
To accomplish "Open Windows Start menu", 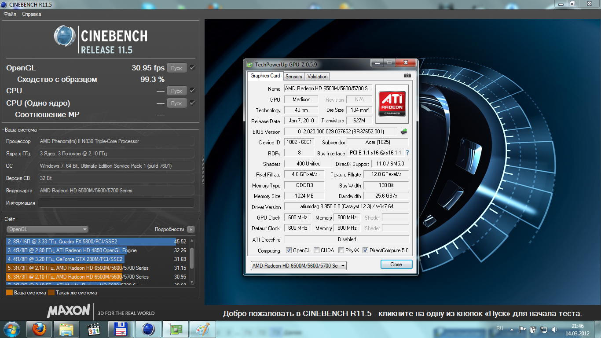I will pos(12,329).
